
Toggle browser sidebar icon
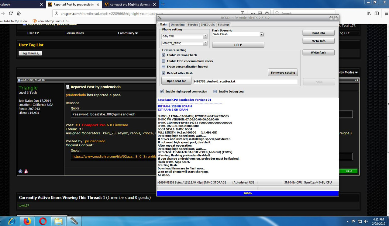coord(377,13)
